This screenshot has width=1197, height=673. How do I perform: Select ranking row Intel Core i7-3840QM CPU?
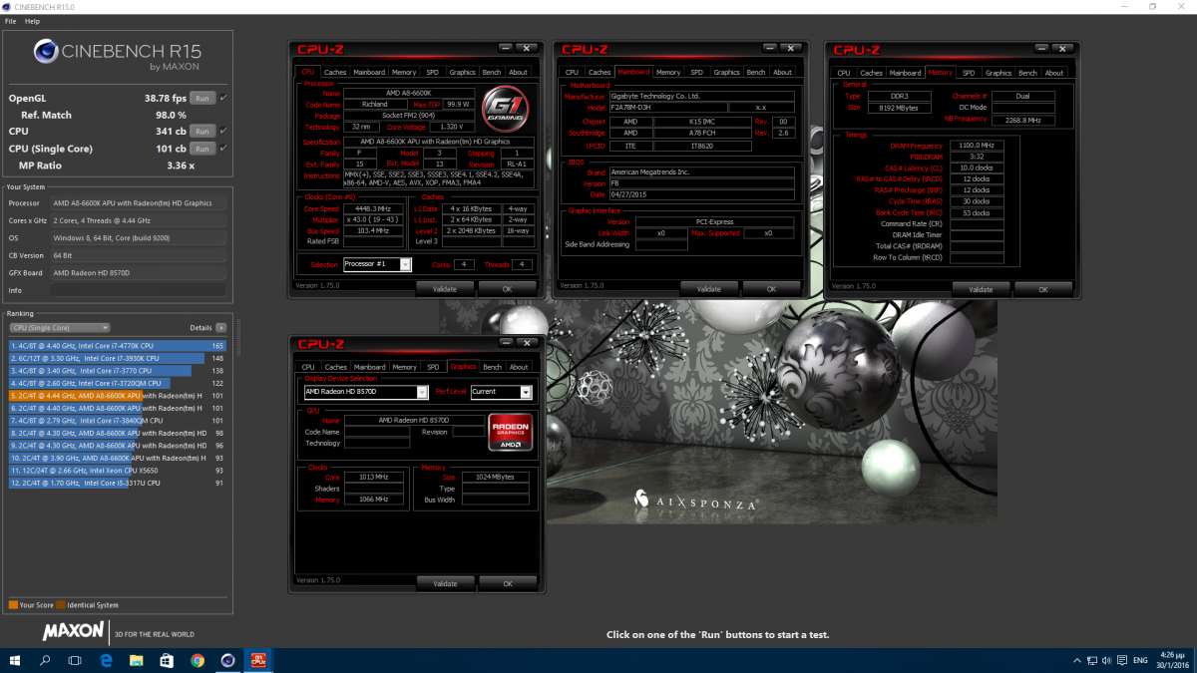[117, 421]
